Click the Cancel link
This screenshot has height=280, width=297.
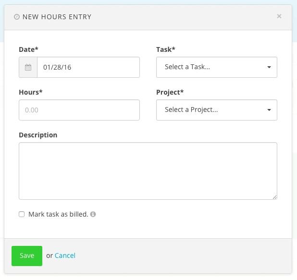point(65,256)
